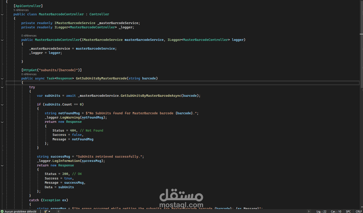
Task: Click the 'Aucun problème détecté' health indicator
Action: click(x=19, y=211)
